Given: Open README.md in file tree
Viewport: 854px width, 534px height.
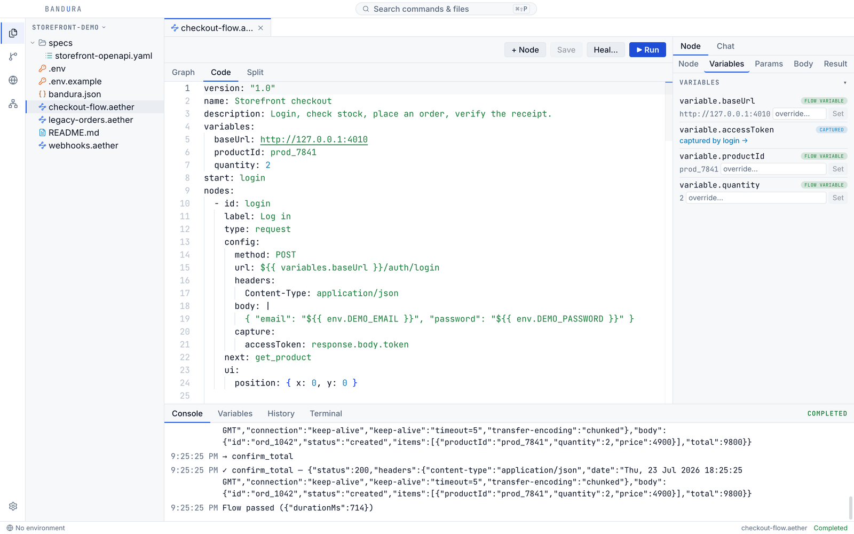Looking at the screenshot, I should tap(95, 132).
